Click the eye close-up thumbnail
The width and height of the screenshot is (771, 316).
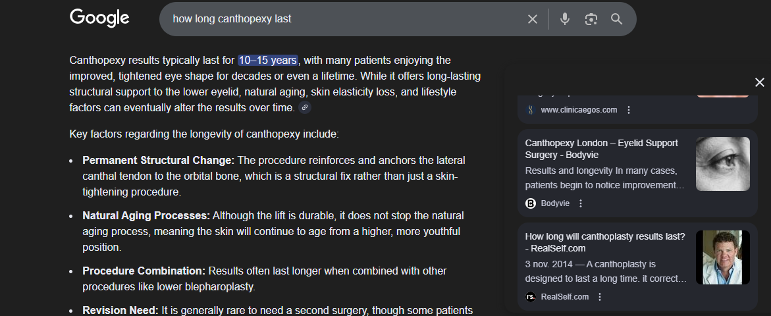click(722, 164)
